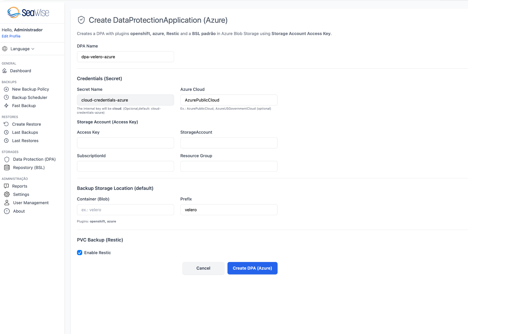Image resolution: width=509 pixels, height=334 pixels.
Task: Click the Data Protection shield icon
Action: point(7,159)
